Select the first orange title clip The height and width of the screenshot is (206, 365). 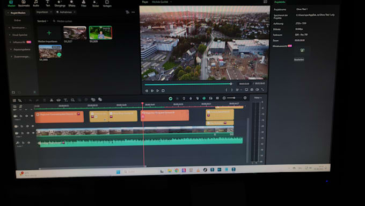[60, 117]
